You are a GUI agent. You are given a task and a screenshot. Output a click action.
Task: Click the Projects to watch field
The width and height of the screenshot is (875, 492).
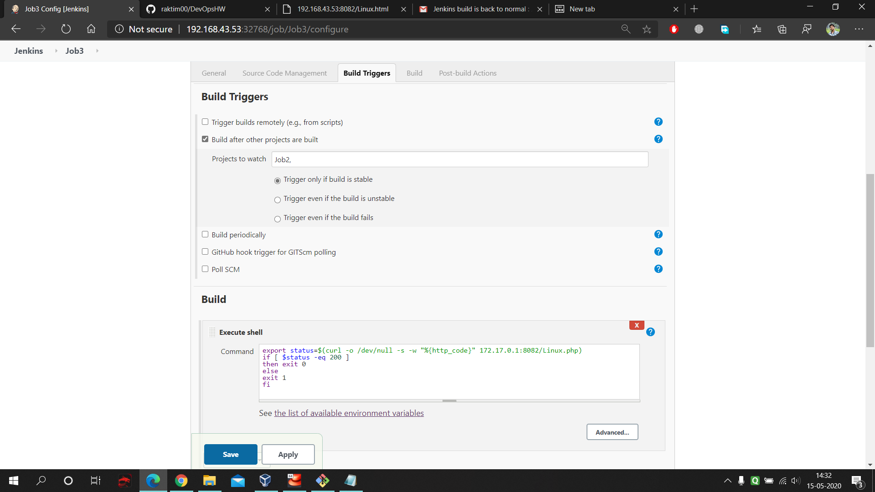pyautogui.click(x=460, y=159)
